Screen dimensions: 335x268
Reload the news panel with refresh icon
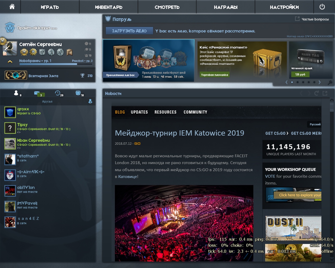click(316, 93)
